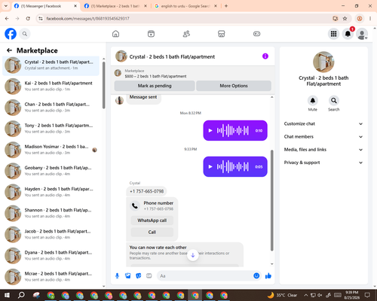Viewport: 377px width, 301px height.
Task: Click the Call button
Action: pos(152,232)
